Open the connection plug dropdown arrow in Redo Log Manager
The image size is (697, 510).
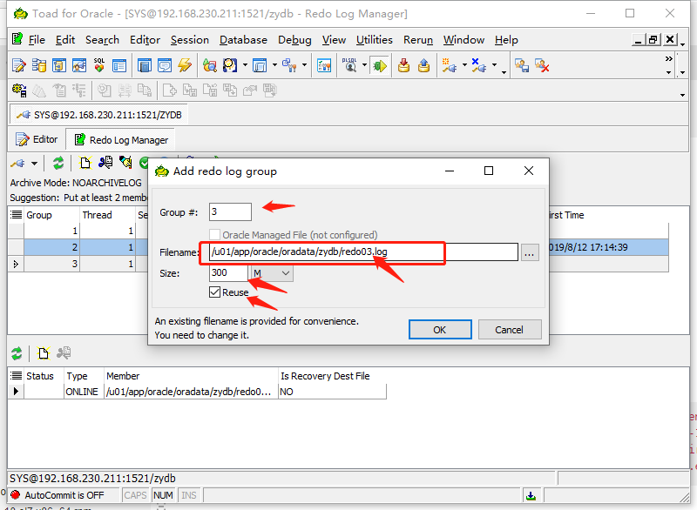click(x=34, y=164)
